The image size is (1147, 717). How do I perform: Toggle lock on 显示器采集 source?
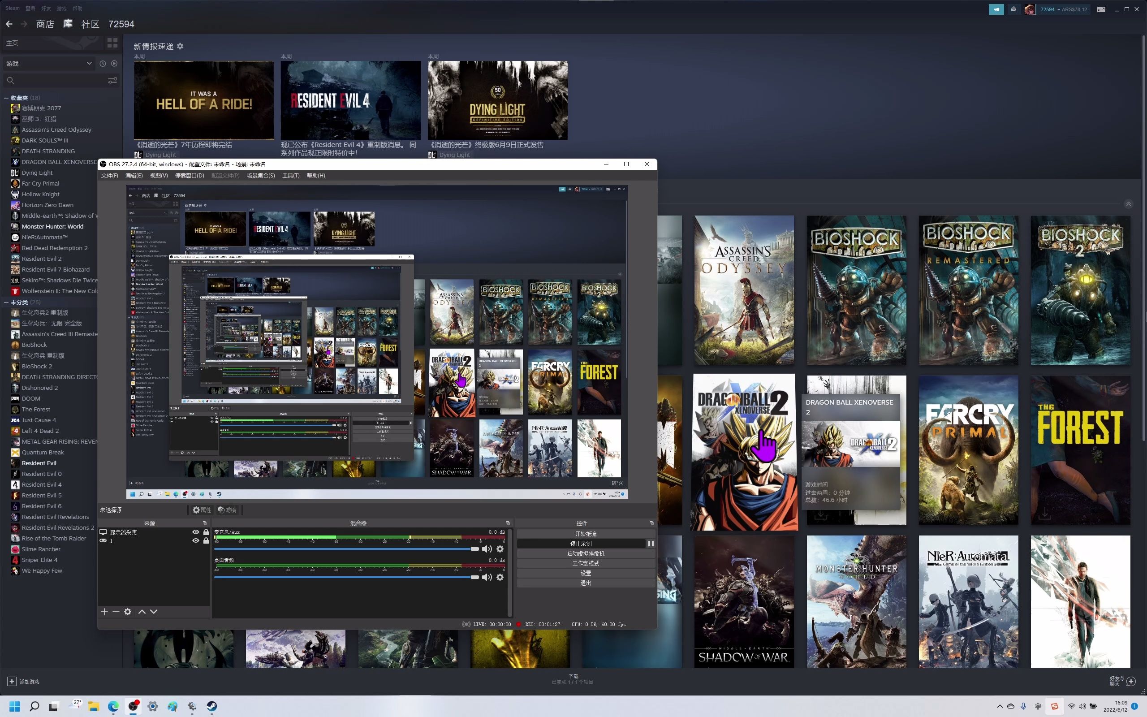tap(206, 532)
